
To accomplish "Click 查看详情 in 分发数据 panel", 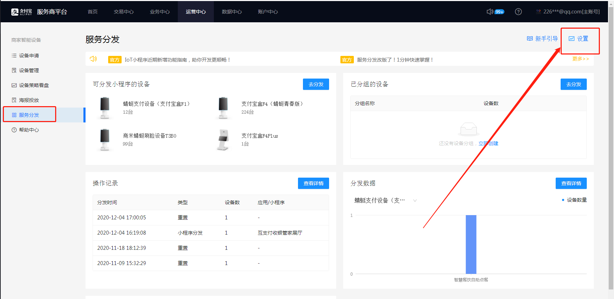I will click(571, 183).
